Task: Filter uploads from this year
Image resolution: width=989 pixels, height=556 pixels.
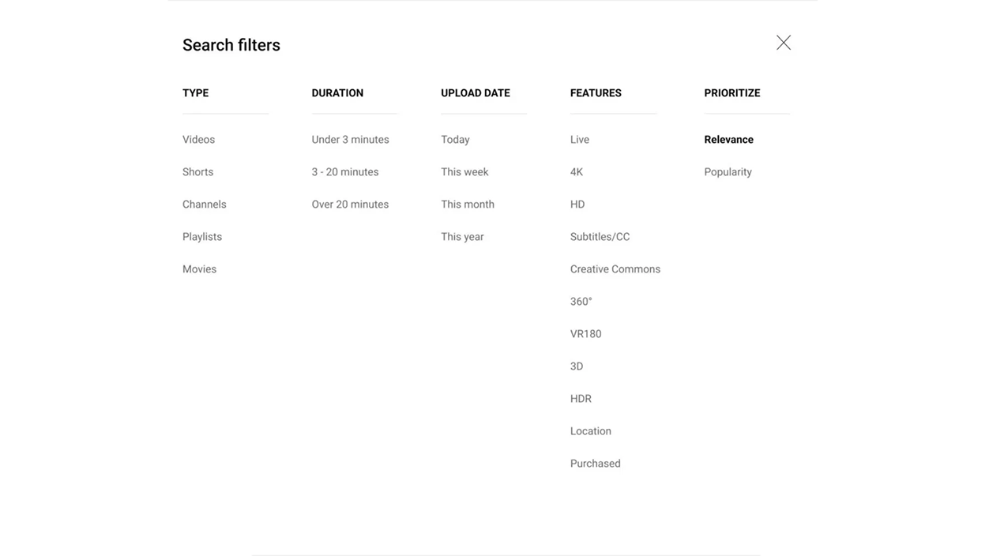Action: (462, 235)
